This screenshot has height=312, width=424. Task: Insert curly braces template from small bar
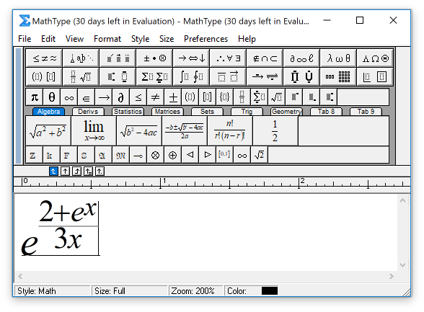pyautogui.click(x=225, y=97)
